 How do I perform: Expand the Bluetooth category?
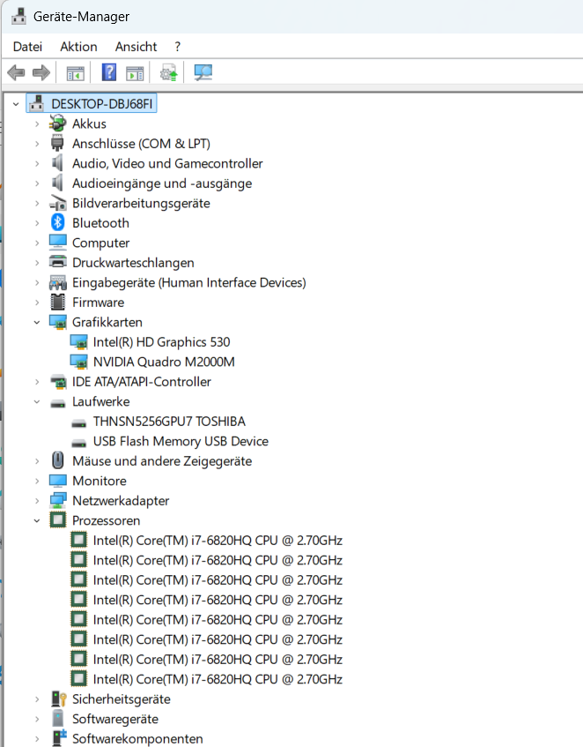pyautogui.click(x=37, y=223)
